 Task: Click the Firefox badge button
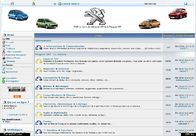[x=17, y=90]
